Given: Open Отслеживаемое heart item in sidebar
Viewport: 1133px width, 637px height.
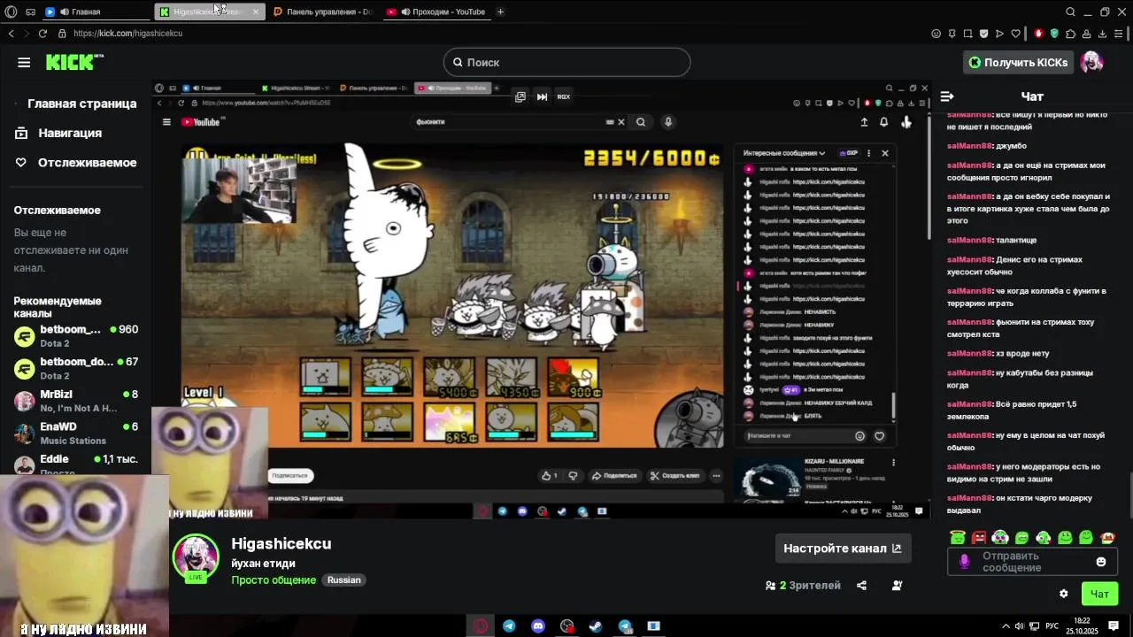Looking at the screenshot, I should click(x=76, y=163).
